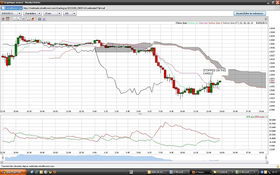This screenshot has height=175, width=280.
Task: Open the 15 min timeframe dropdown
Action: coord(52,13)
